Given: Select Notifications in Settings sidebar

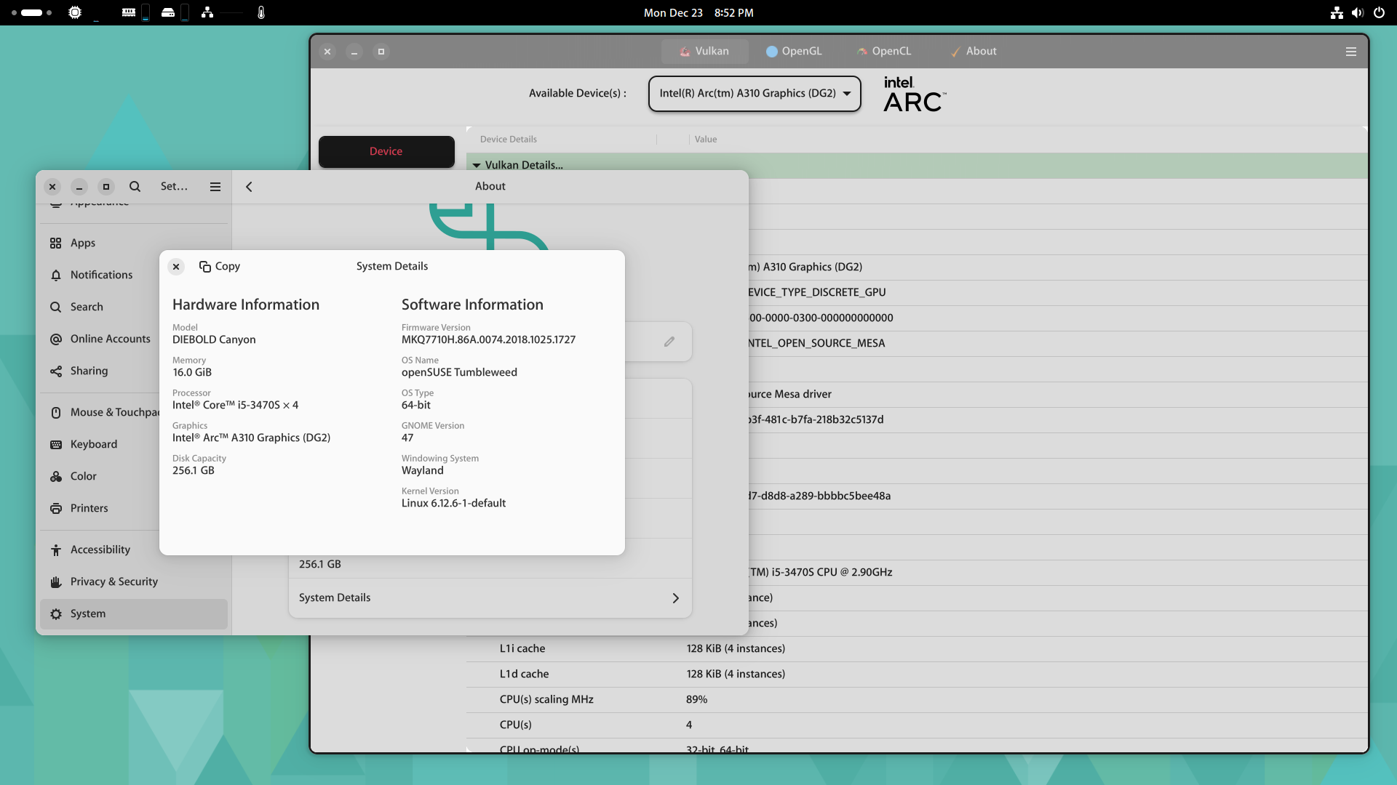Looking at the screenshot, I should tap(102, 275).
